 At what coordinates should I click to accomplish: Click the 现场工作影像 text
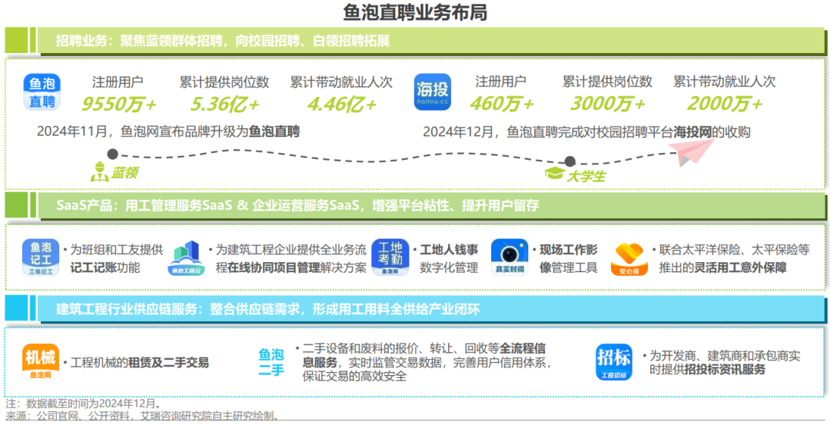pyautogui.click(x=568, y=258)
